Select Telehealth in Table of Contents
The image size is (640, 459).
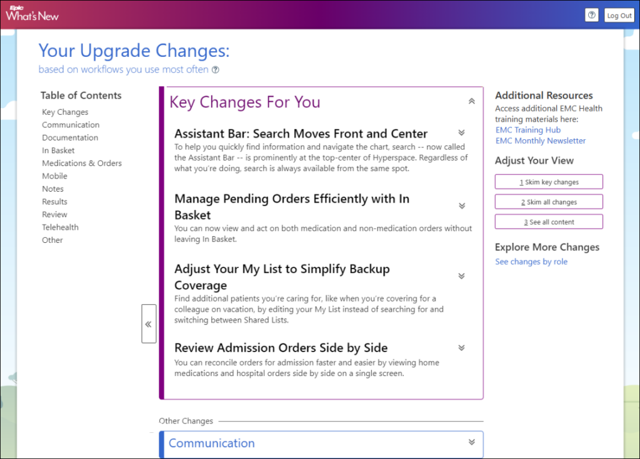click(60, 227)
